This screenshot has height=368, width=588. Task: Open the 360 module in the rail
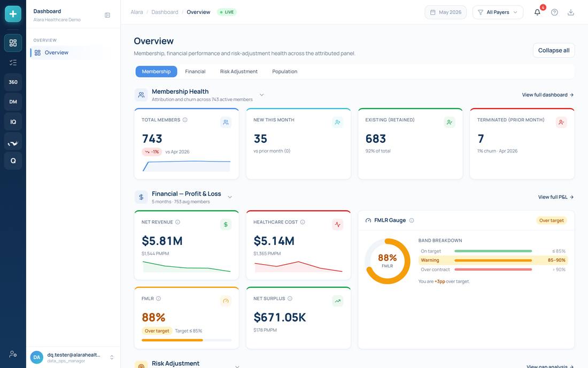click(x=13, y=82)
